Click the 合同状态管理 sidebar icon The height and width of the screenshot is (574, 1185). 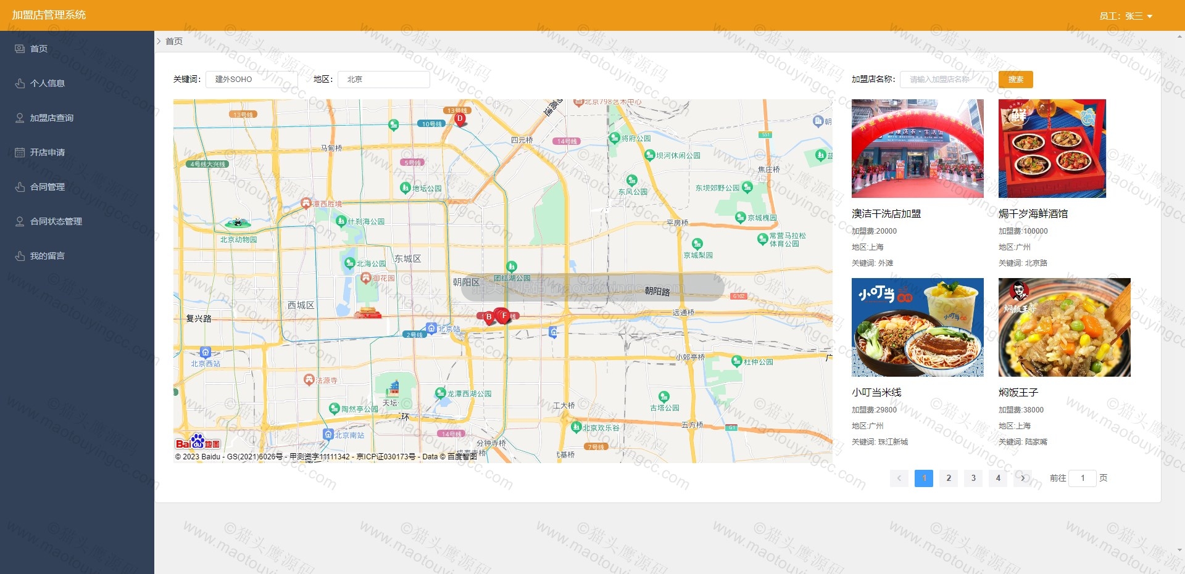(20, 221)
